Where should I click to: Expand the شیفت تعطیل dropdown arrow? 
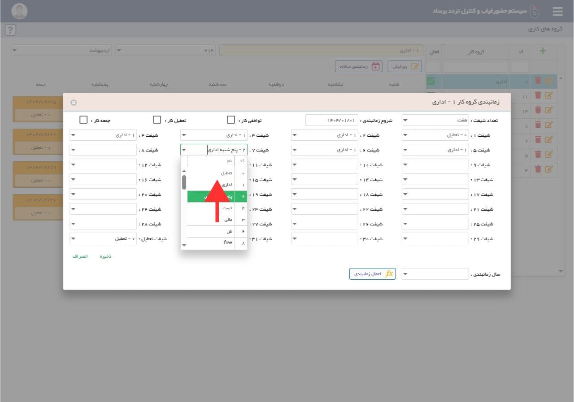coord(74,239)
